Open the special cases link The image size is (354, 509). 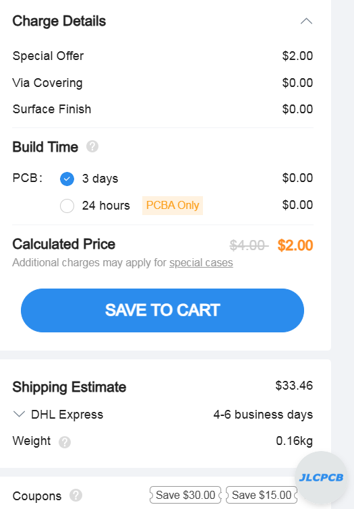point(201,263)
